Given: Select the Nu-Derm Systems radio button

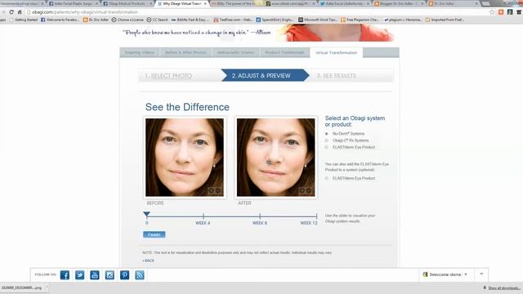Looking at the screenshot, I should tap(327, 134).
